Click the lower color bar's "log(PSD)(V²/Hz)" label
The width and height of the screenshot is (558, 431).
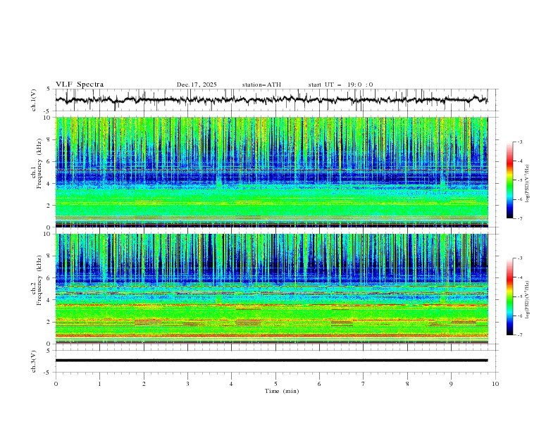[528, 299]
